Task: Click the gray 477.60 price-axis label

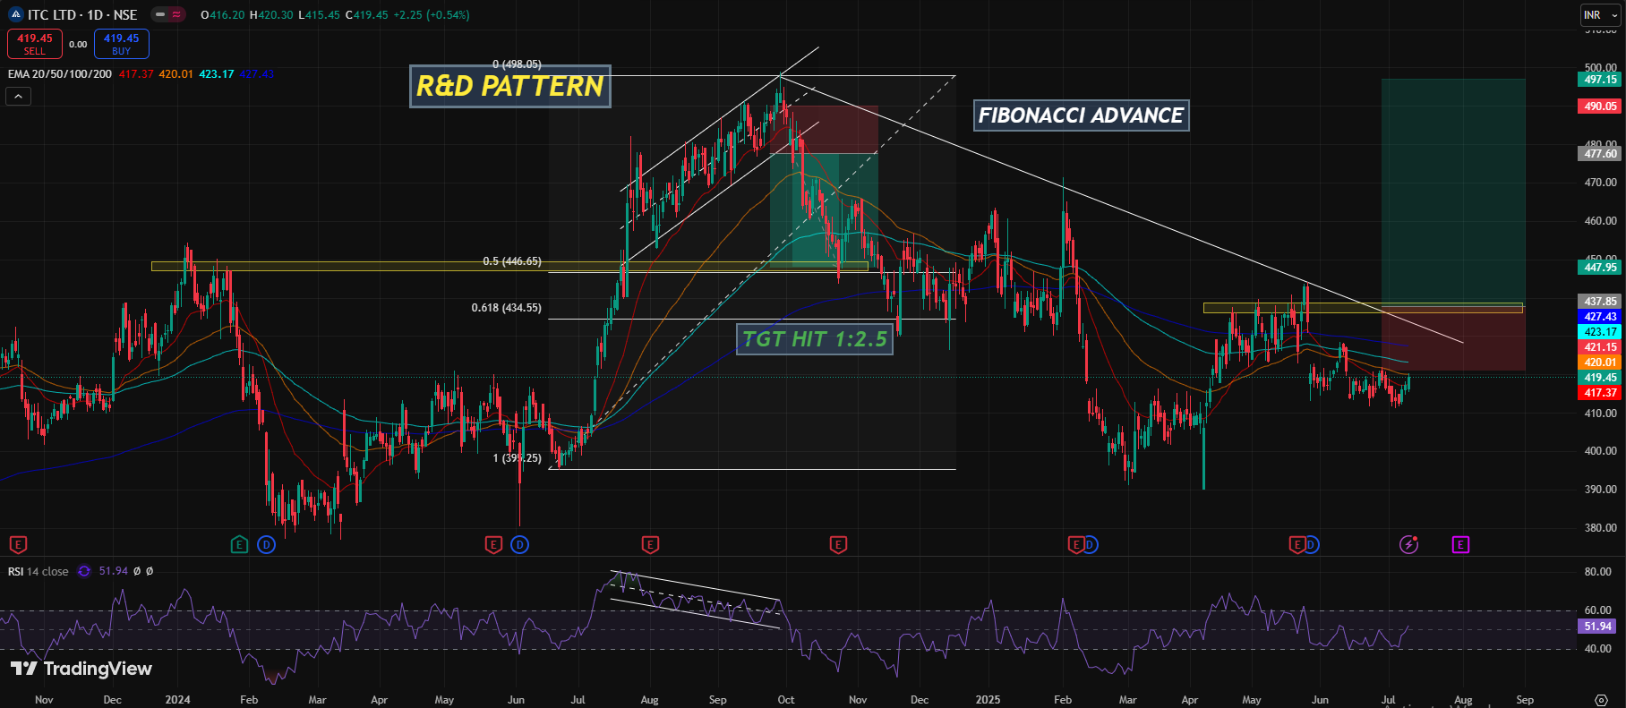Action: coord(1600,154)
